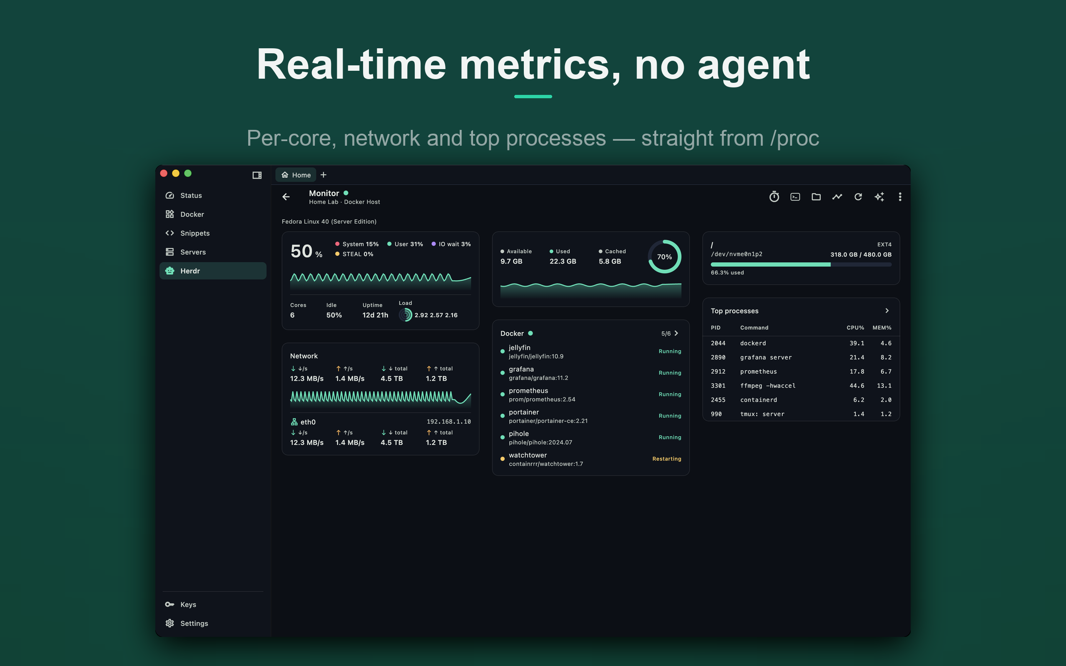Click the grafana container row
The height and width of the screenshot is (666, 1066).
[590, 373]
